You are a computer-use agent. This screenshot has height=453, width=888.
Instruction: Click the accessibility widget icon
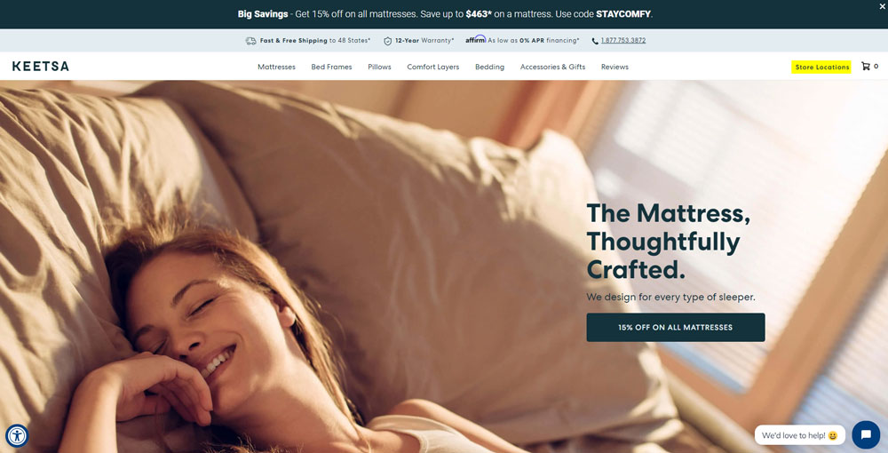17,436
